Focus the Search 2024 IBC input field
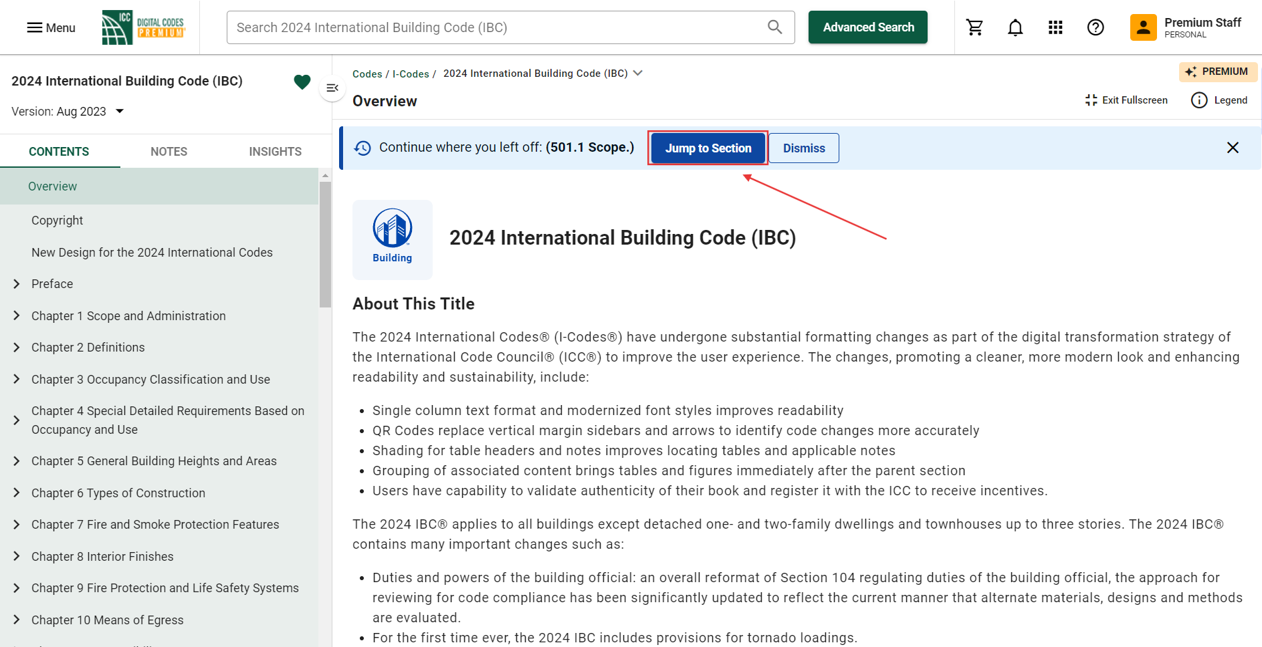This screenshot has width=1262, height=647. pos(495,27)
